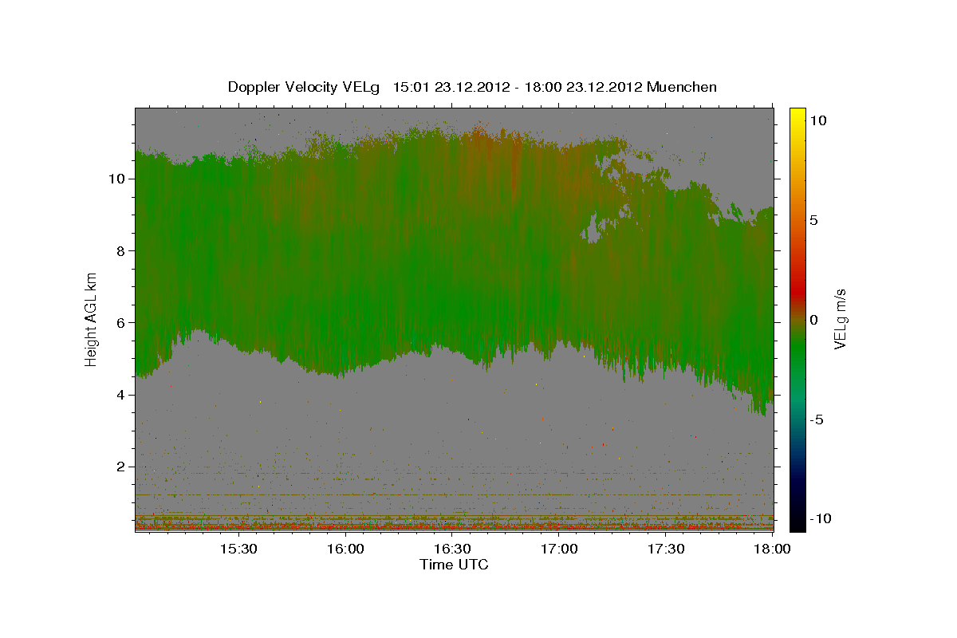The image size is (957, 638).
Task: Click the 'VELg m/s' colorbar label
Action: (x=840, y=318)
